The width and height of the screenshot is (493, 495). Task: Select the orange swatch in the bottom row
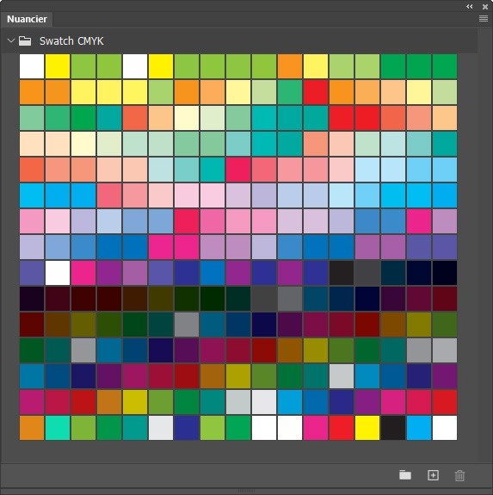point(32,428)
